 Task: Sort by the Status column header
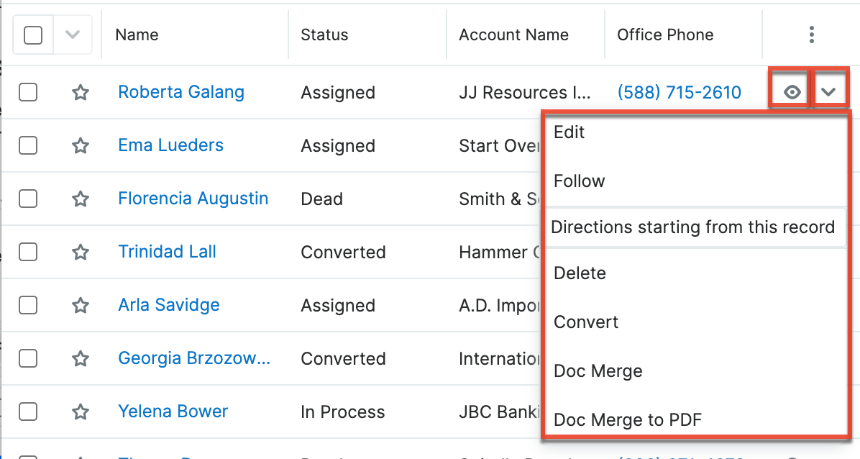(x=324, y=35)
